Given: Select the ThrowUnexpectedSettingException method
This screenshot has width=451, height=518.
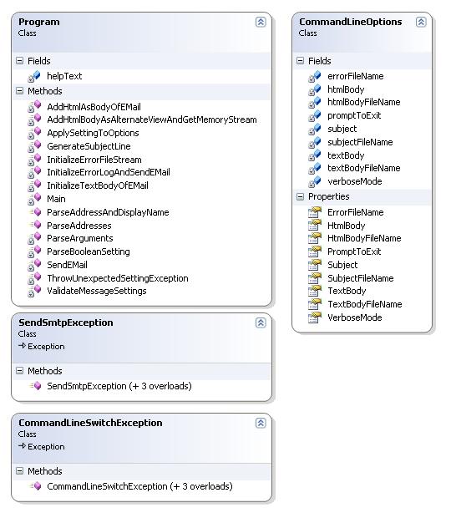Looking at the screenshot, I should [x=118, y=278].
